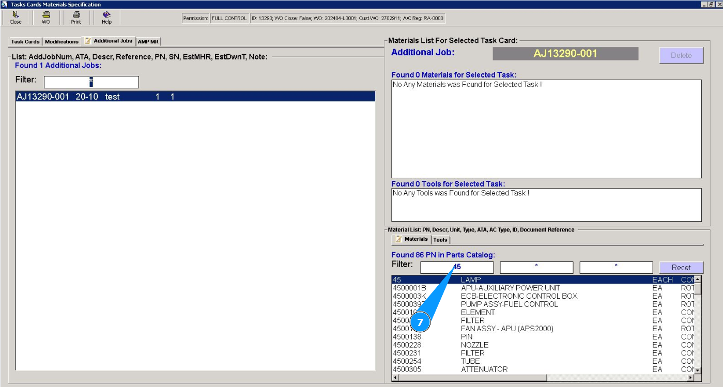Image resolution: width=723 pixels, height=387 pixels.
Task: Select part 4500138 PIN
Action: pyautogui.click(x=543, y=337)
